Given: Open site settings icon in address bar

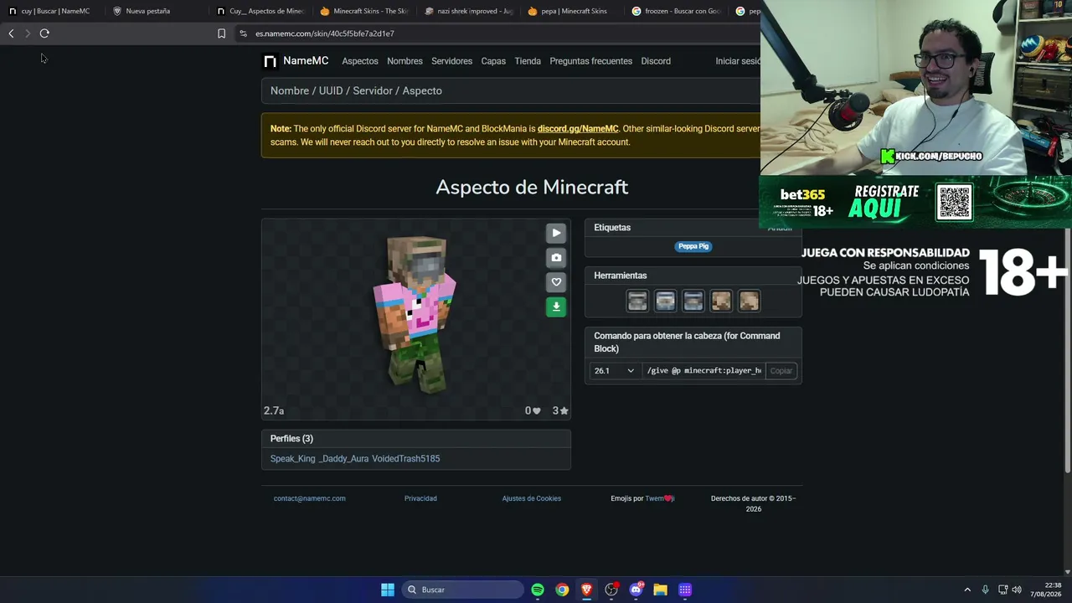Looking at the screenshot, I should pyautogui.click(x=243, y=33).
